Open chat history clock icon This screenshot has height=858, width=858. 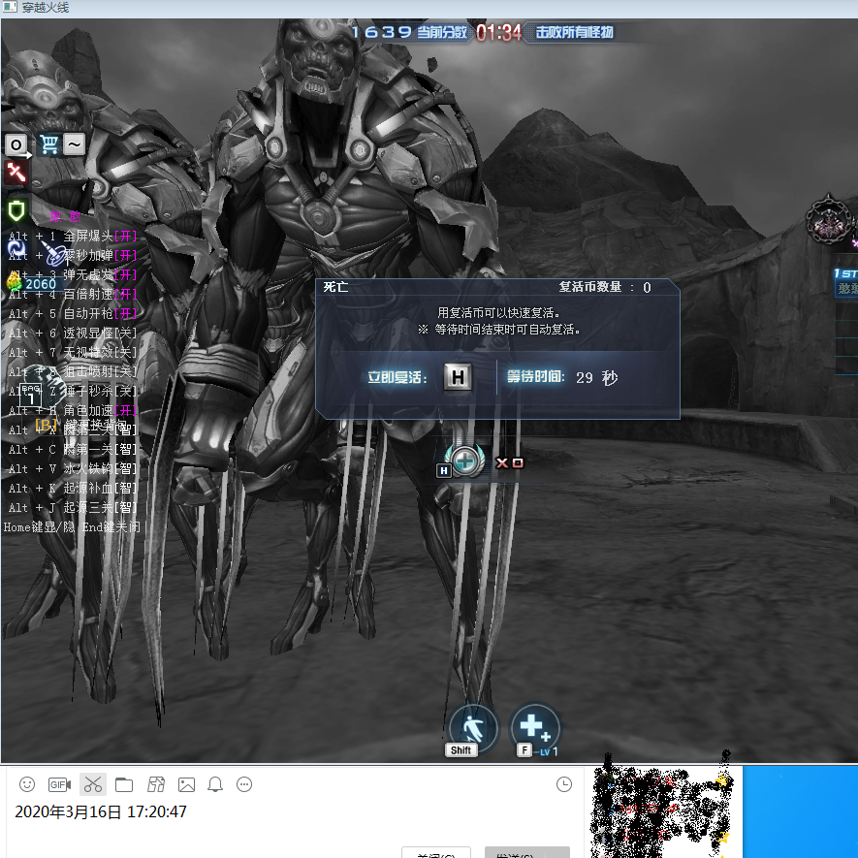tap(564, 784)
